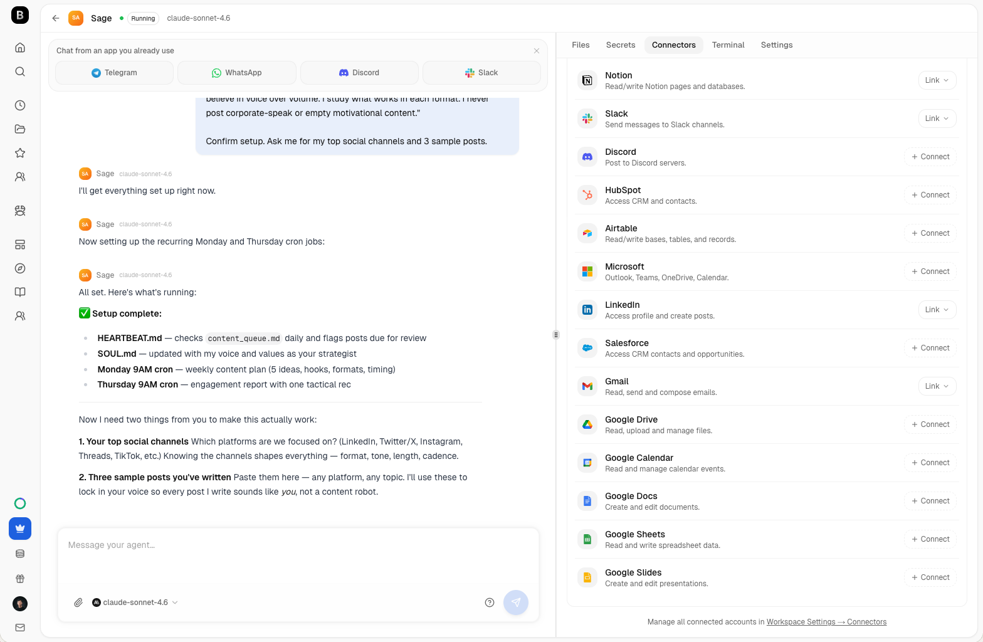Click the crown icon in the sidebar

(x=20, y=529)
